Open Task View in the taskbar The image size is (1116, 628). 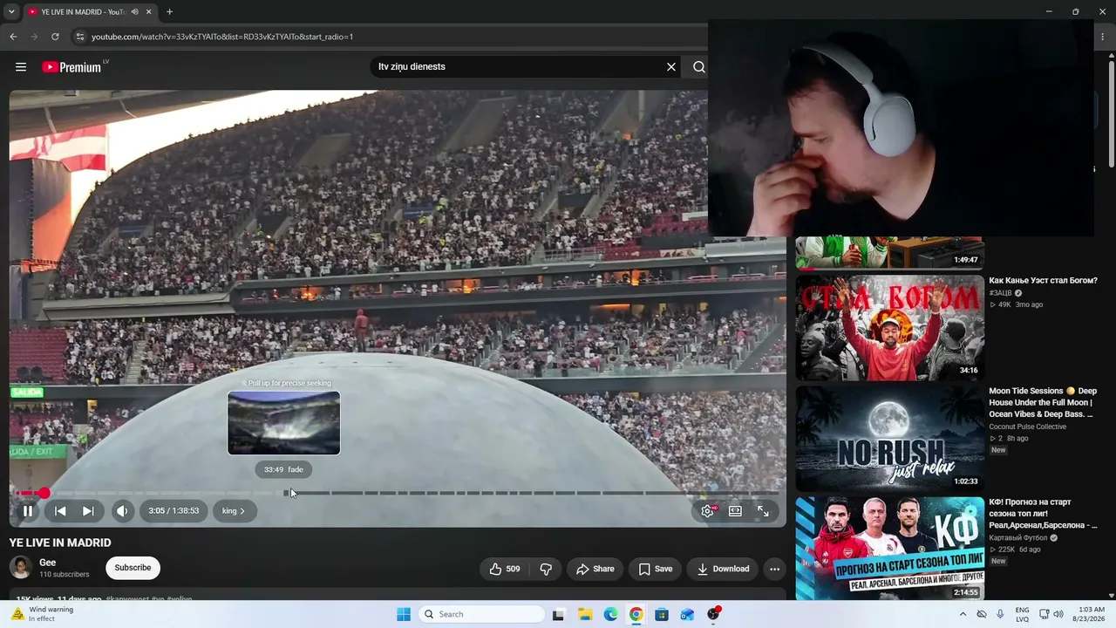[558, 614]
